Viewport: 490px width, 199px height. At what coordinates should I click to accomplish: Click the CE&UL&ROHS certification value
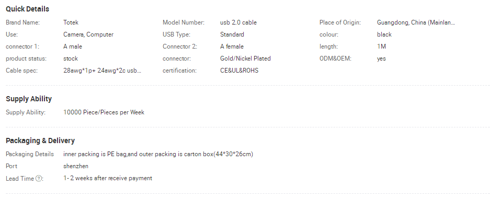pyautogui.click(x=240, y=71)
